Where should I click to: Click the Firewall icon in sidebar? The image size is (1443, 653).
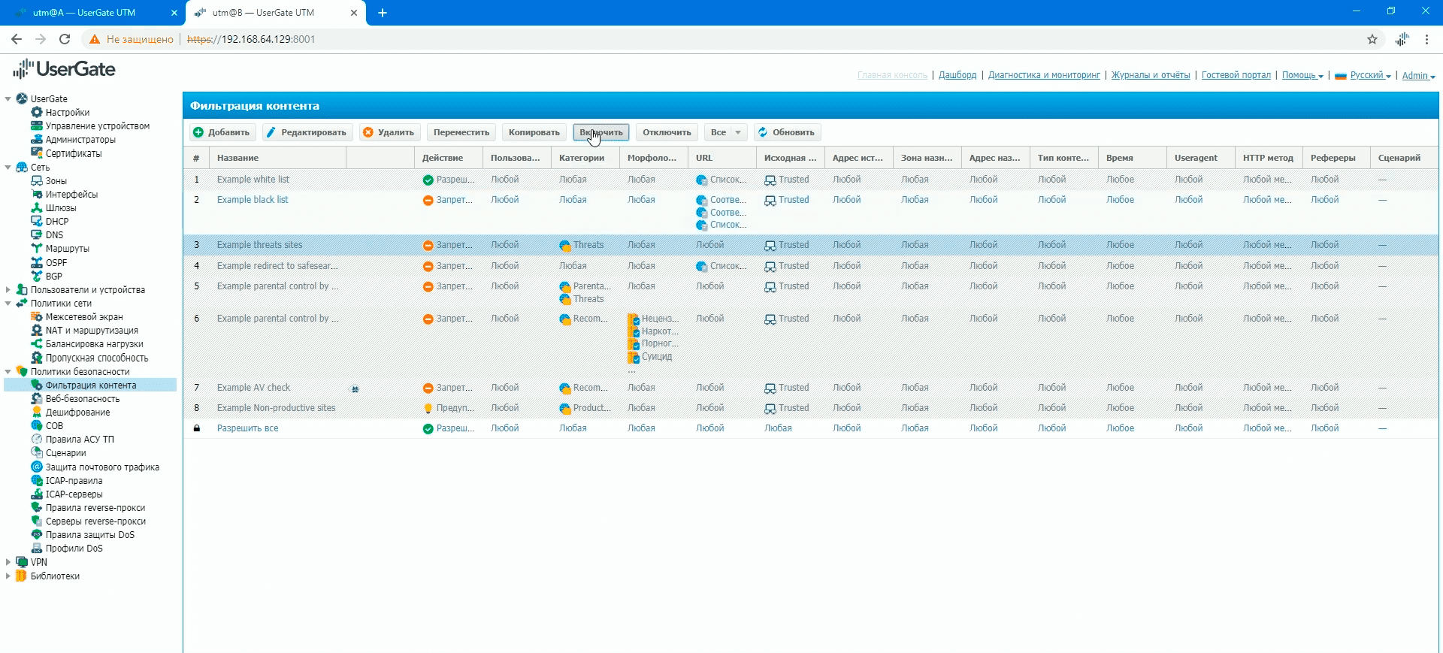pyautogui.click(x=36, y=317)
